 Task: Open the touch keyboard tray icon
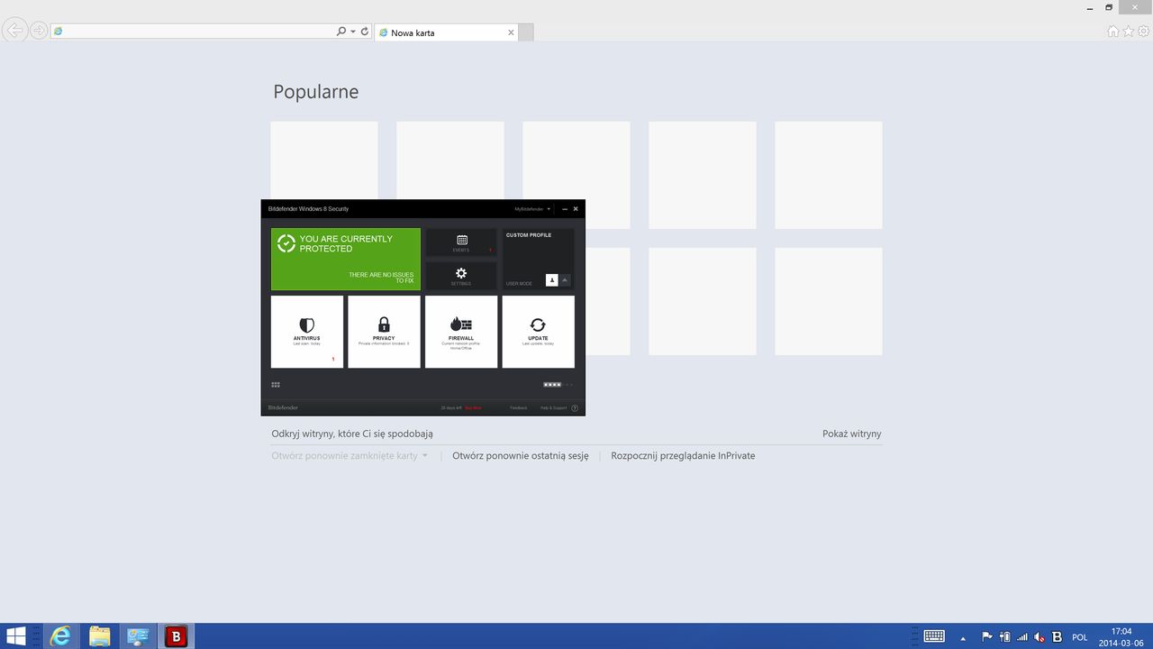(934, 636)
